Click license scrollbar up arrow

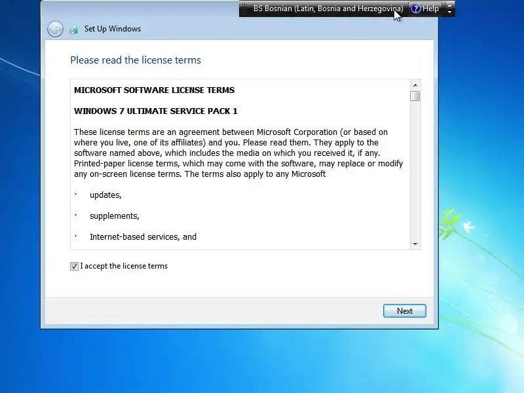415,85
